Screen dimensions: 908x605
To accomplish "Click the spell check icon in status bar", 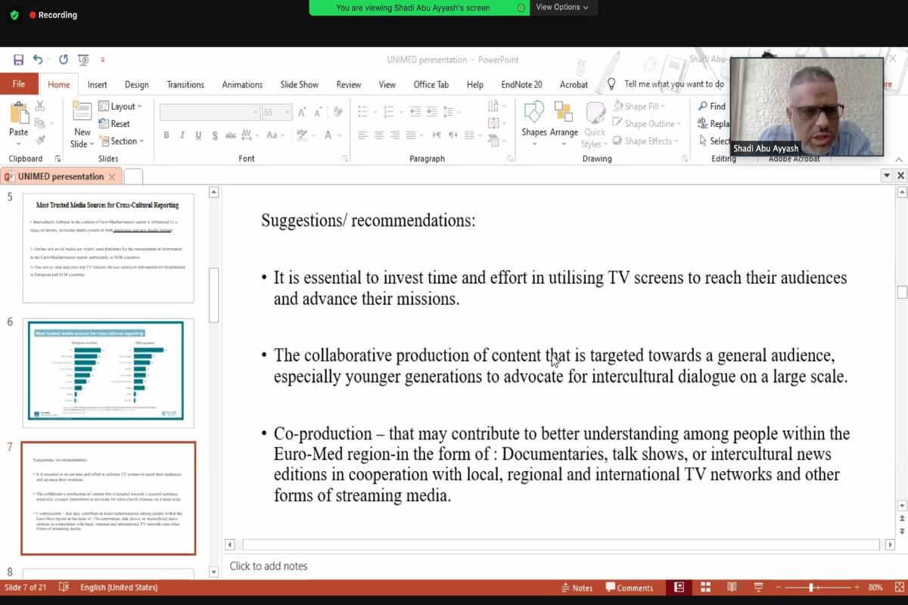I will 64,588.
